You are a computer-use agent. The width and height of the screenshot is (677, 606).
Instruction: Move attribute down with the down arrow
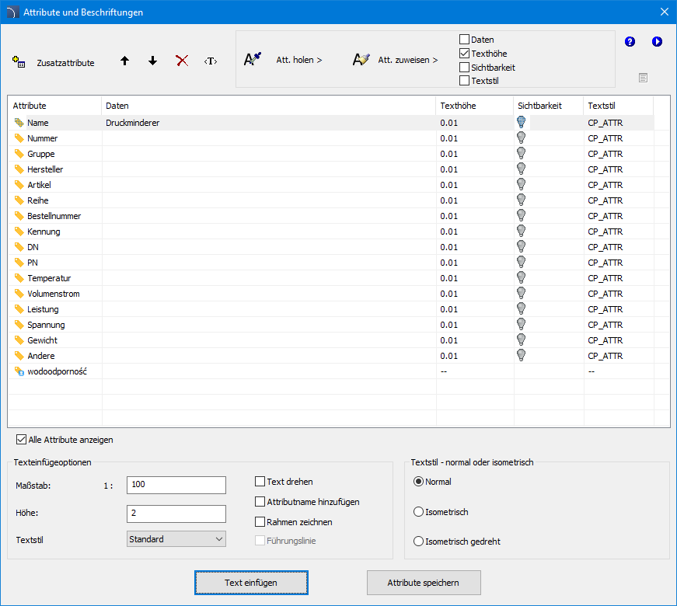(x=152, y=61)
